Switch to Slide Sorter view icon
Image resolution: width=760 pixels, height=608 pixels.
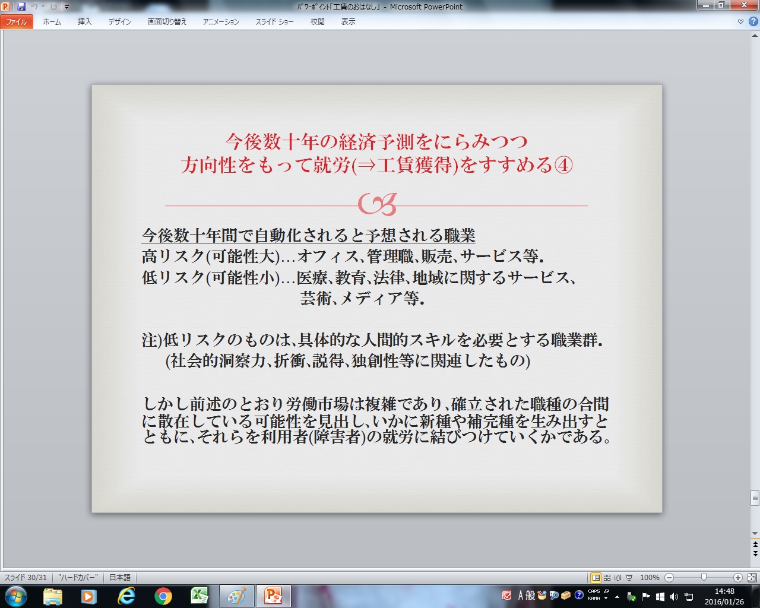click(607, 577)
